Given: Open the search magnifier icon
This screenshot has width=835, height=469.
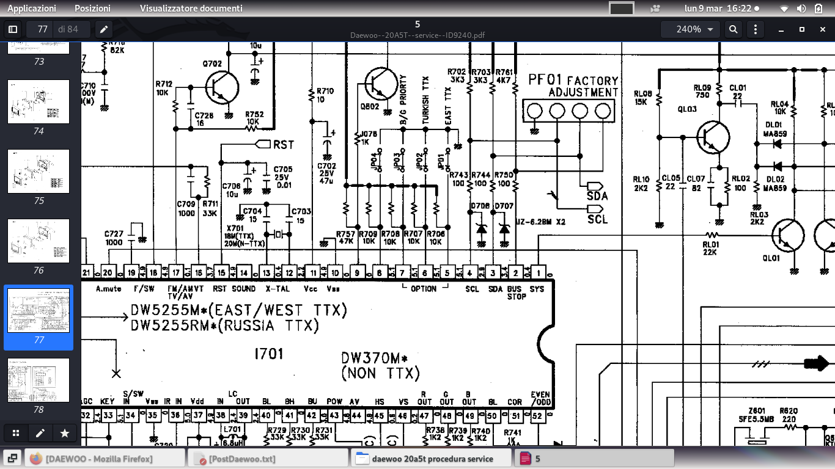Looking at the screenshot, I should (x=733, y=29).
